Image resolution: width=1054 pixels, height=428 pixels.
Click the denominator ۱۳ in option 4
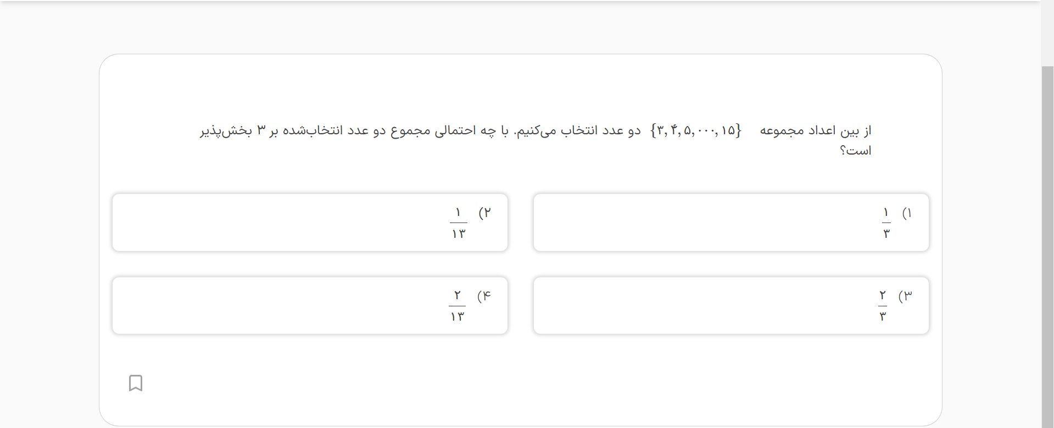457,317
